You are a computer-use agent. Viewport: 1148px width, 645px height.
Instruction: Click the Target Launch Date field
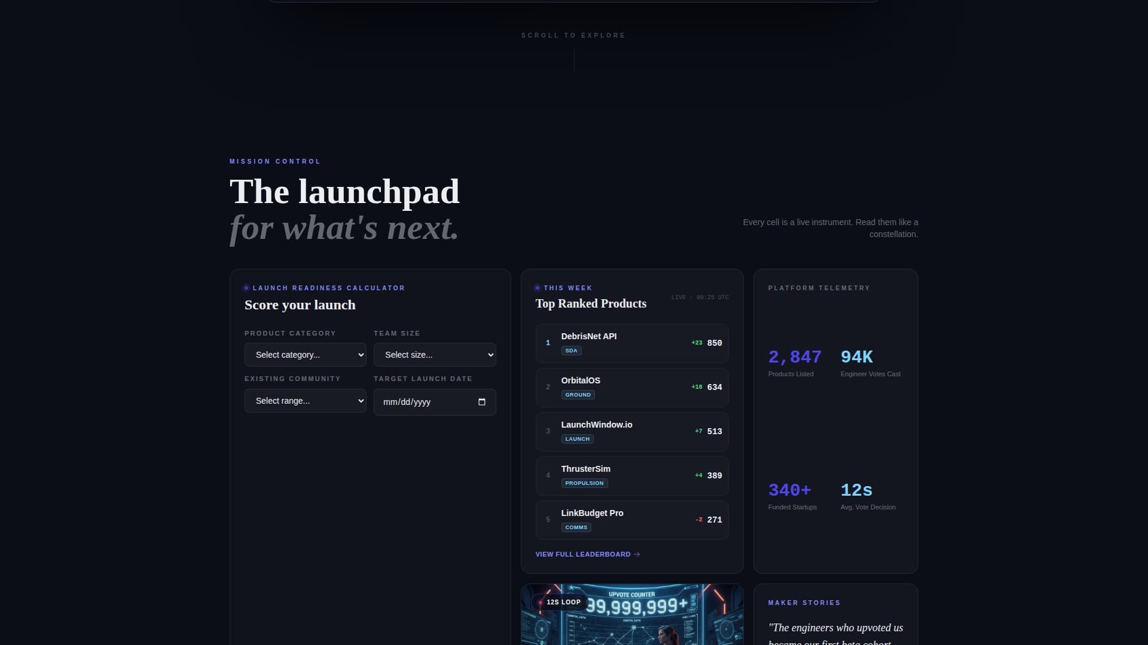coord(435,402)
